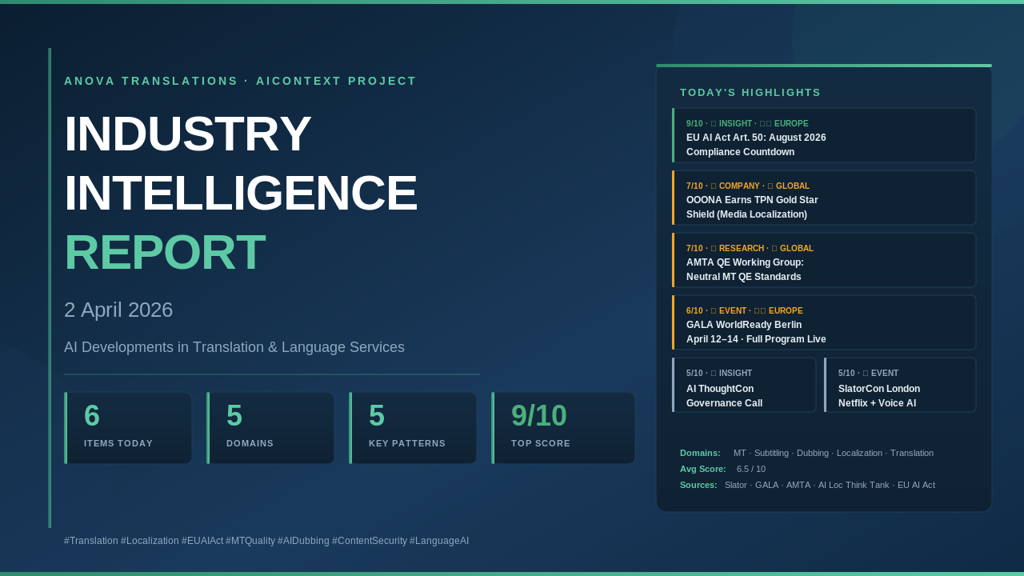Click the AI Developments in Translation subtitle
This screenshot has height=576, width=1024.
click(234, 347)
